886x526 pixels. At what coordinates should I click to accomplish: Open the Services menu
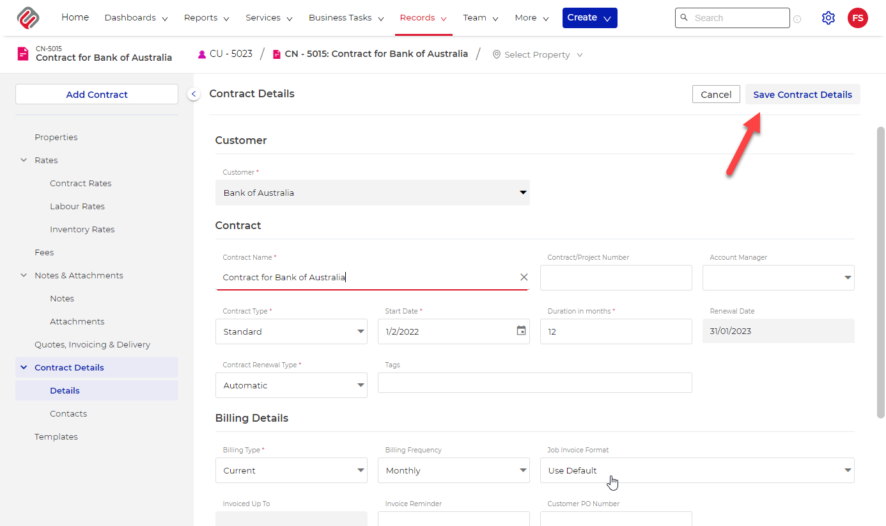[269, 18]
